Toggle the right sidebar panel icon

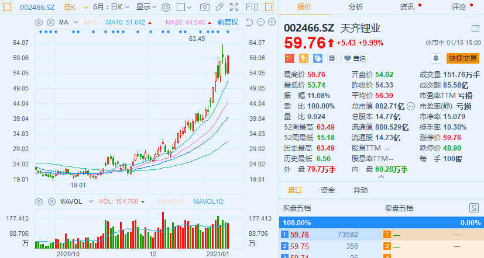[269, 7]
